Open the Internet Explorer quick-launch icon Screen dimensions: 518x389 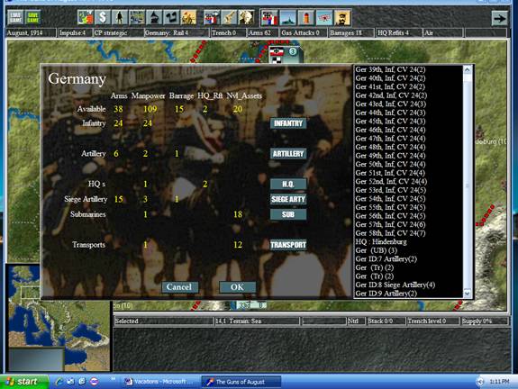click(59, 382)
